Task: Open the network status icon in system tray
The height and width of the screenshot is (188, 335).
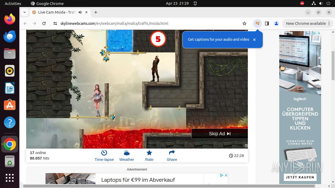Action: pyautogui.click(x=314, y=3)
